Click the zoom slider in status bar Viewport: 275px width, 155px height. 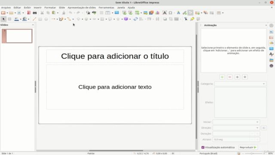pos(254,153)
